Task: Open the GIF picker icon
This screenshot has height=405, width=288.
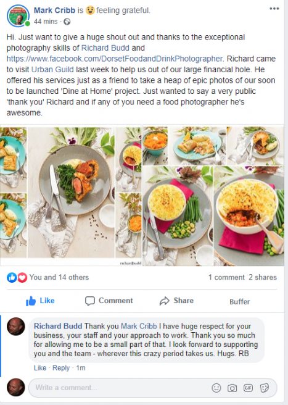Action: pyautogui.click(x=248, y=388)
